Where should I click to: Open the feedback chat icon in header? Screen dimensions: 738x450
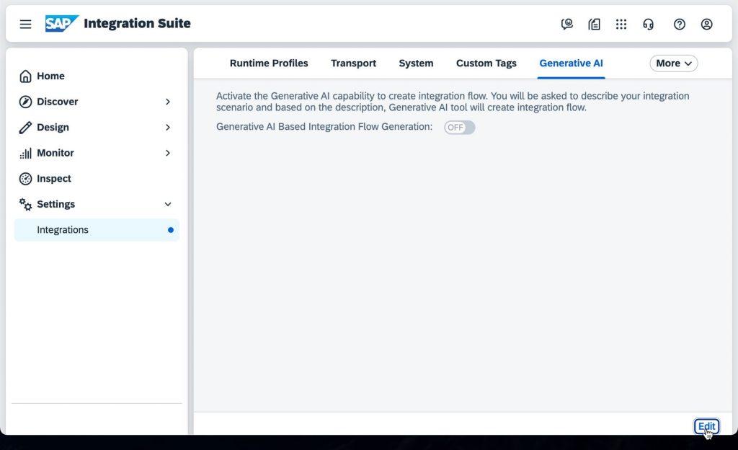(566, 24)
